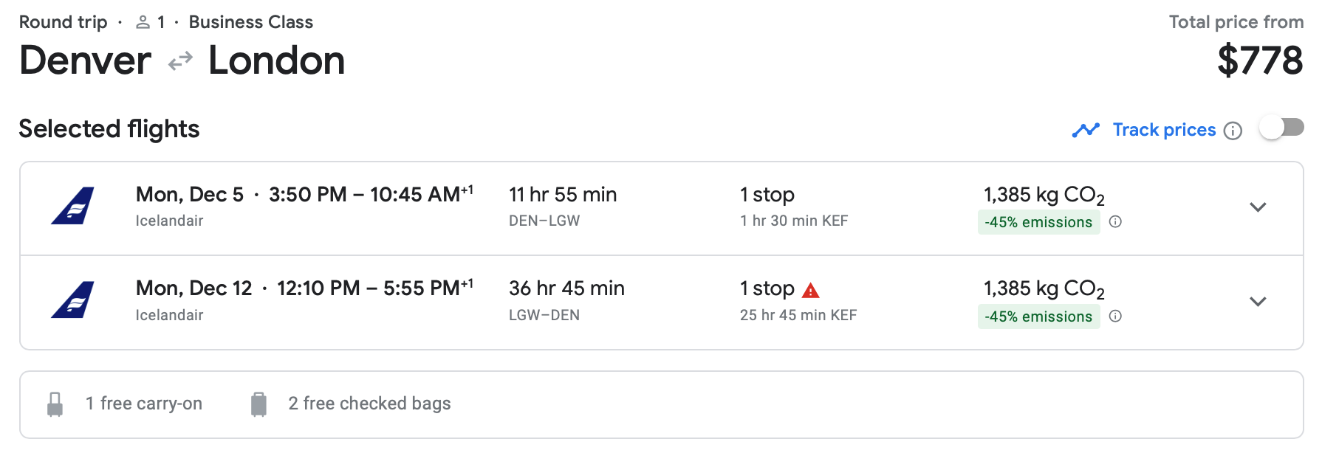Click the 25 hr 45 min KEF layover text
The width and height of the screenshot is (1322, 453).
[798, 315]
